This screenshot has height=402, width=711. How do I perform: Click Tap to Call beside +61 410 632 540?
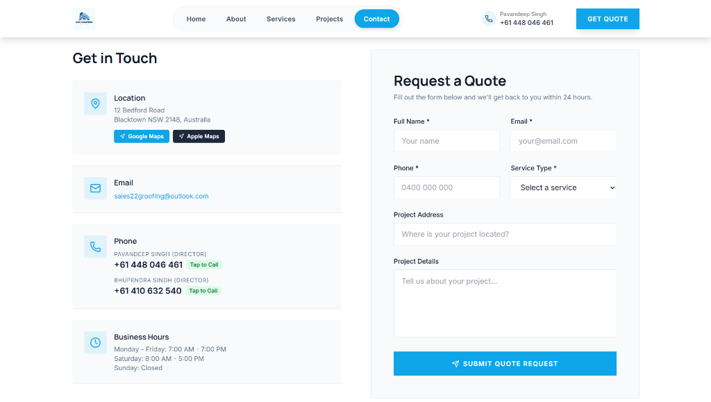[x=203, y=290]
